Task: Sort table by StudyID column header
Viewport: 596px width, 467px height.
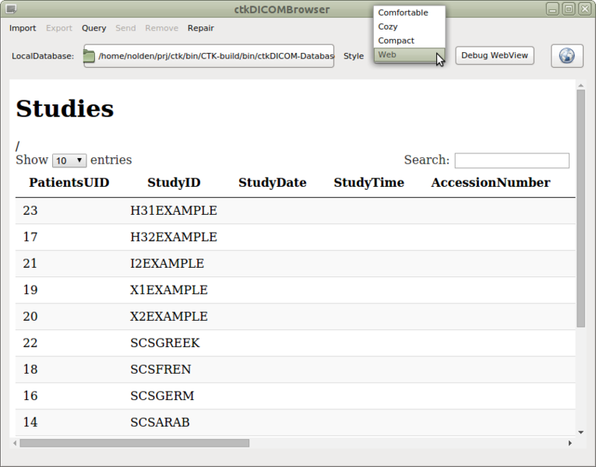Action: point(174,183)
